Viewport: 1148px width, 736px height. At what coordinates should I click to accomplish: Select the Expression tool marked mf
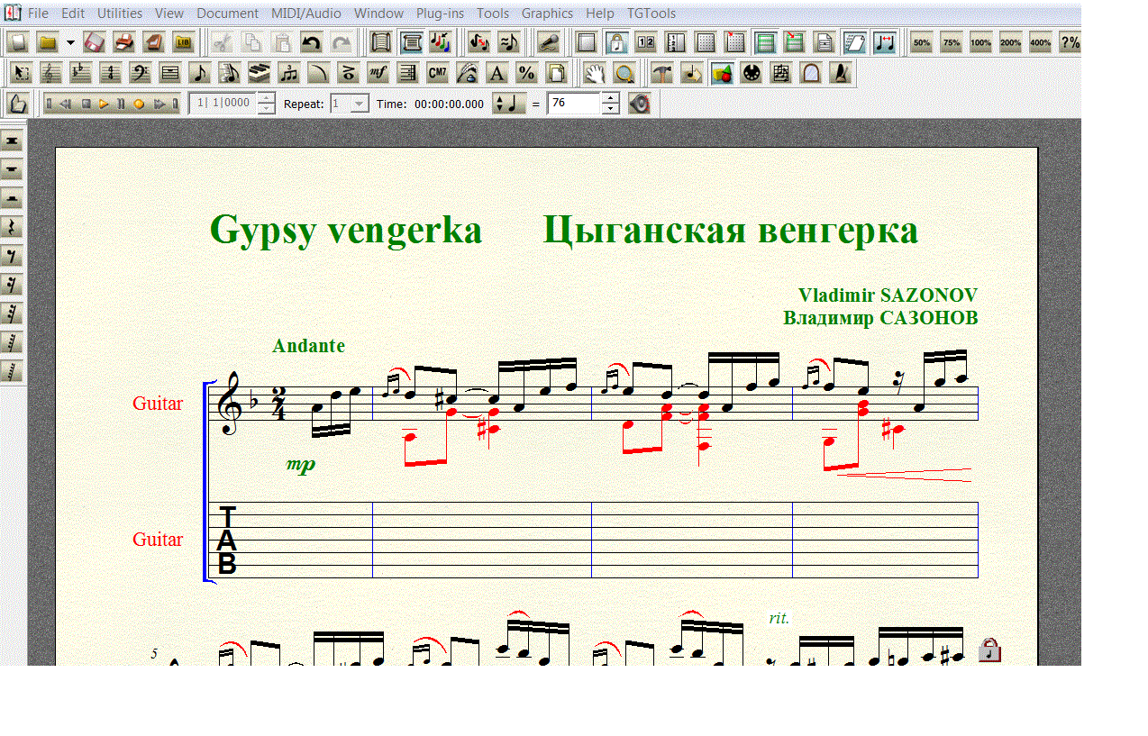(378, 73)
